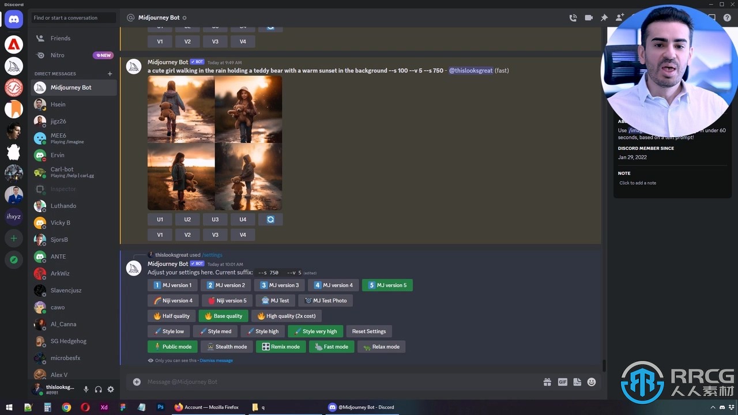Open Figma from the taskbar
Image resolution: width=738 pixels, height=415 pixels.
tap(123, 407)
